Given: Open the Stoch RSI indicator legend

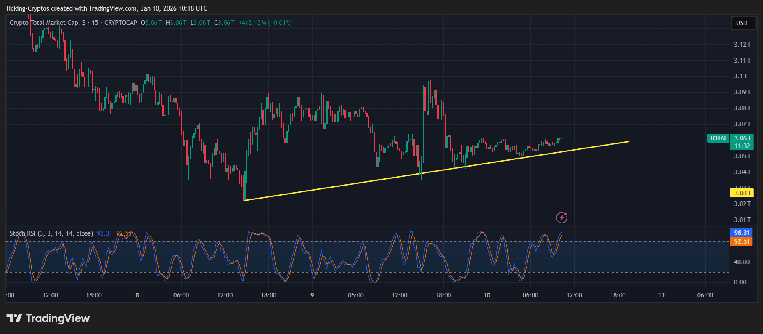Looking at the screenshot, I should click(x=51, y=233).
